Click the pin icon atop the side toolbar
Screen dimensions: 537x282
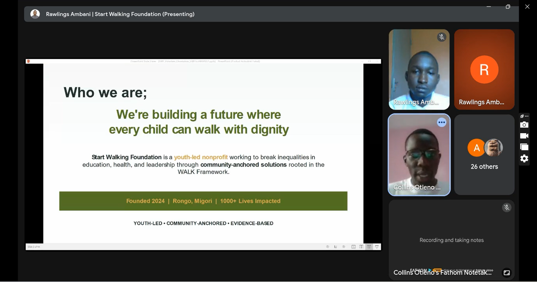tap(522, 116)
